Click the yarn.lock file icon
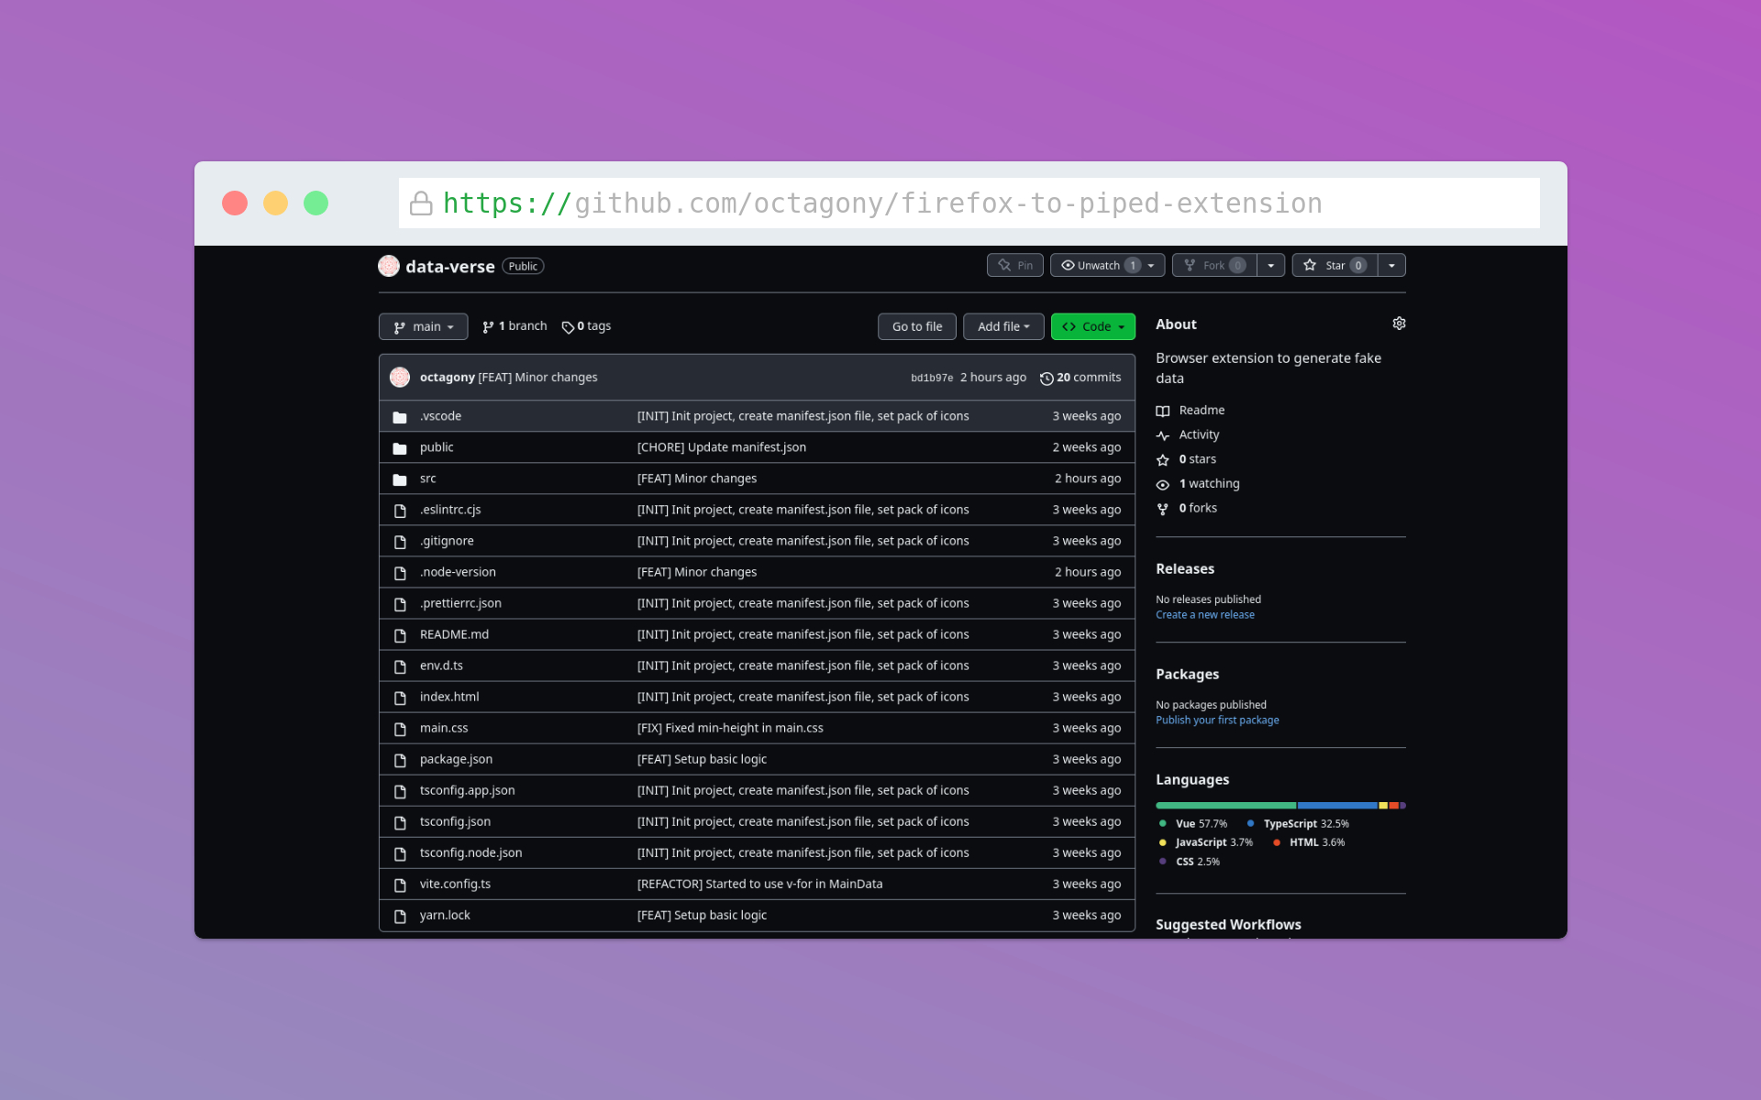The image size is (1761, 1100). [x=400, y=916]
